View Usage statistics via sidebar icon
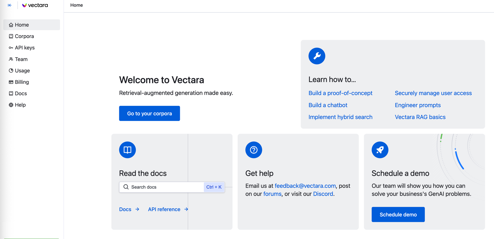Image resolution: width=494 pixels, height=239 pixels. 11,71
